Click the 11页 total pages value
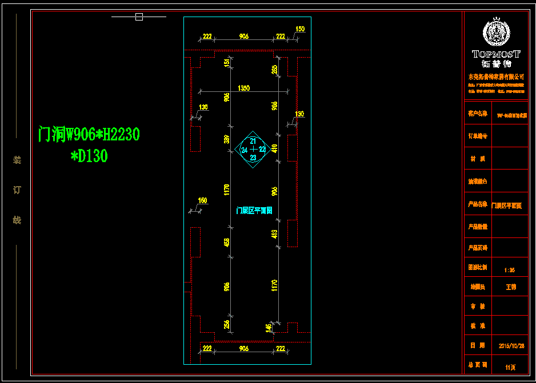536x383 pixels. click(x=510, y=367)
